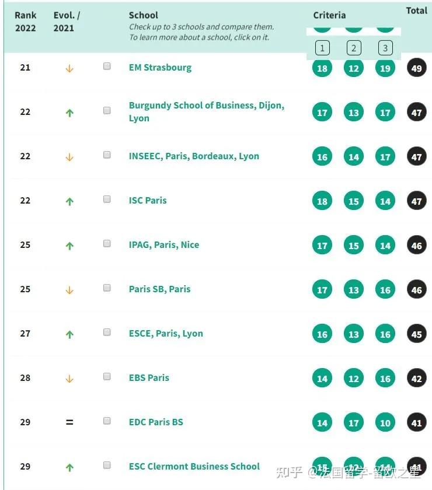Image resolution: width=432 pixels, height=490 pixels.
Task: Check the EM Strasbourg compare checkbox
Action: [x=107, y=66]
